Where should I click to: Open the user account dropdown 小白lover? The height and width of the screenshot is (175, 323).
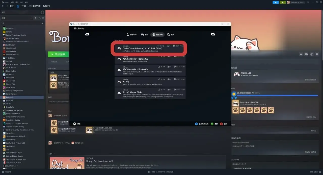click(x=296, y=2)
